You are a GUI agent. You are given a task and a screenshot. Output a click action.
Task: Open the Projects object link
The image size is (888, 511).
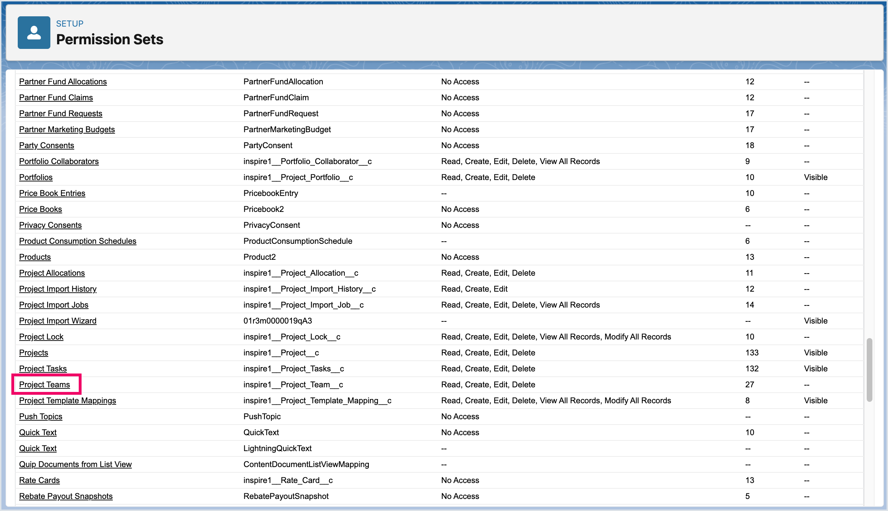34,353
